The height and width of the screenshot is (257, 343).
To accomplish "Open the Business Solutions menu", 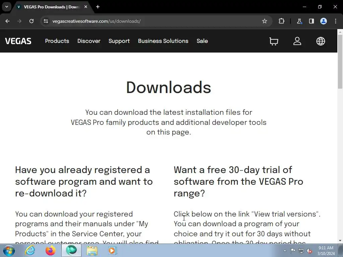I will pyautogui.click(x=163, y=41).
